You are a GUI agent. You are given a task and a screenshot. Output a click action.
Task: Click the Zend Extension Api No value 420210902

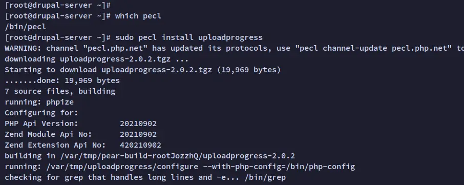[x=140, y=145]
